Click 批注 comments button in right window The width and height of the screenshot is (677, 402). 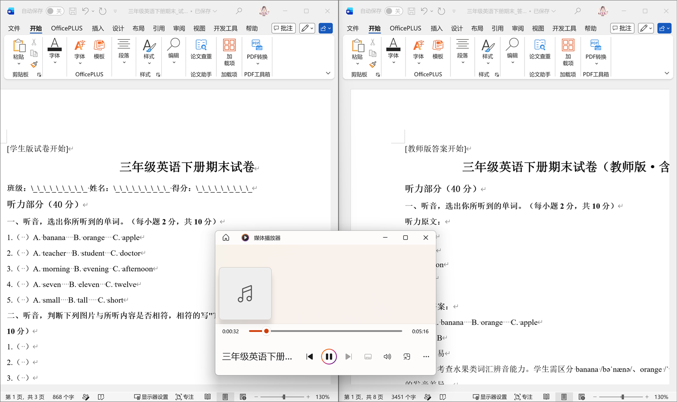click(622, 28)
